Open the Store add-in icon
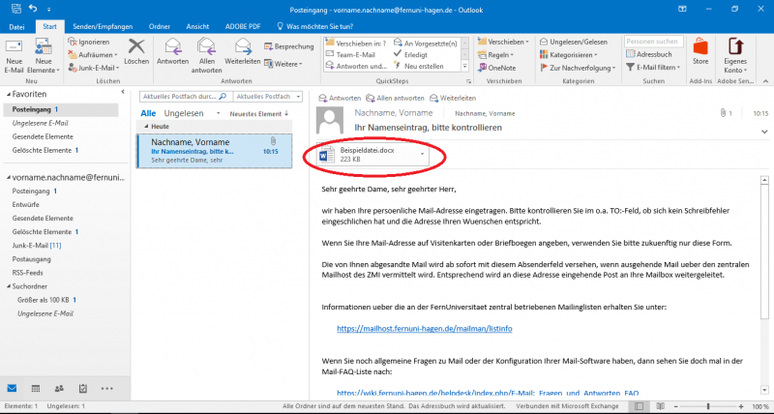This screenshot has width=774, height=414. [700, 50]
